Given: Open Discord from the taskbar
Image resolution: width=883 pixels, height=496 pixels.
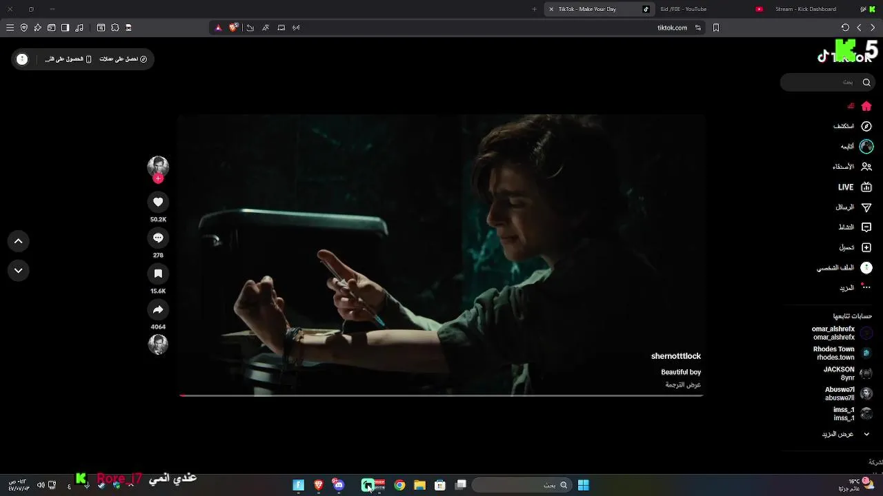Looking at the screenshot, I should pyautogui.click(x=338, y=485).
